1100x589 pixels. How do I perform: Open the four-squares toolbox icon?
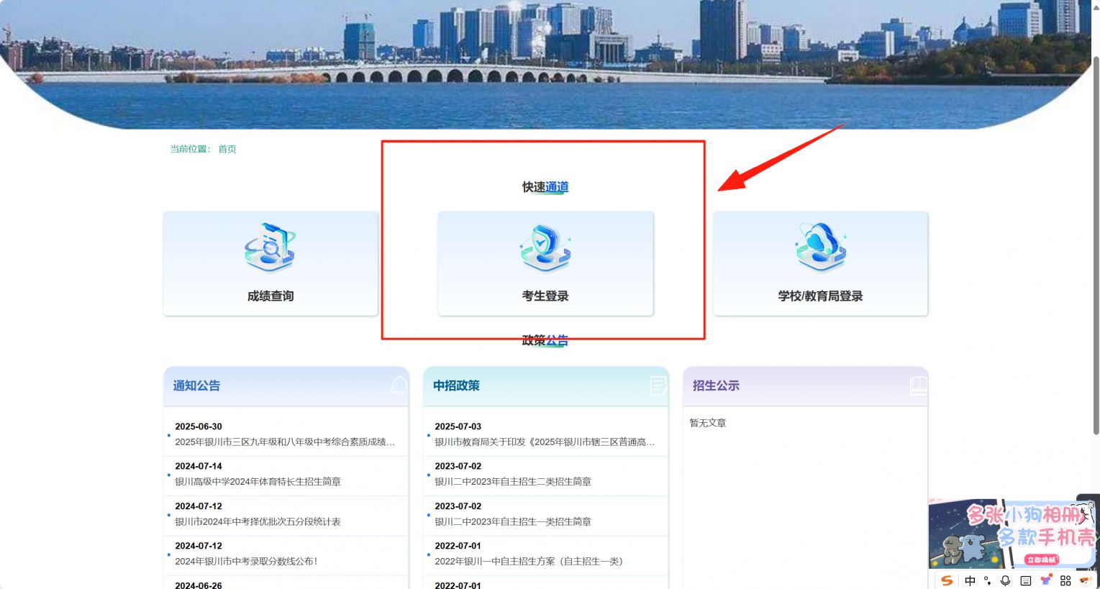coord(1065,580)
